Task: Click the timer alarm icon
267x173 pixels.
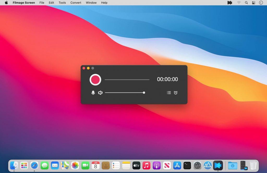Action: pyautogui.click(x=175, y=92)
